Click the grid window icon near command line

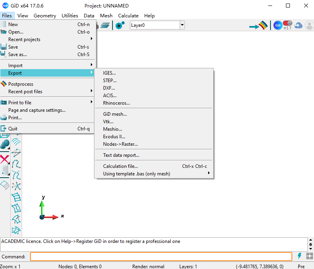[309, 256]
